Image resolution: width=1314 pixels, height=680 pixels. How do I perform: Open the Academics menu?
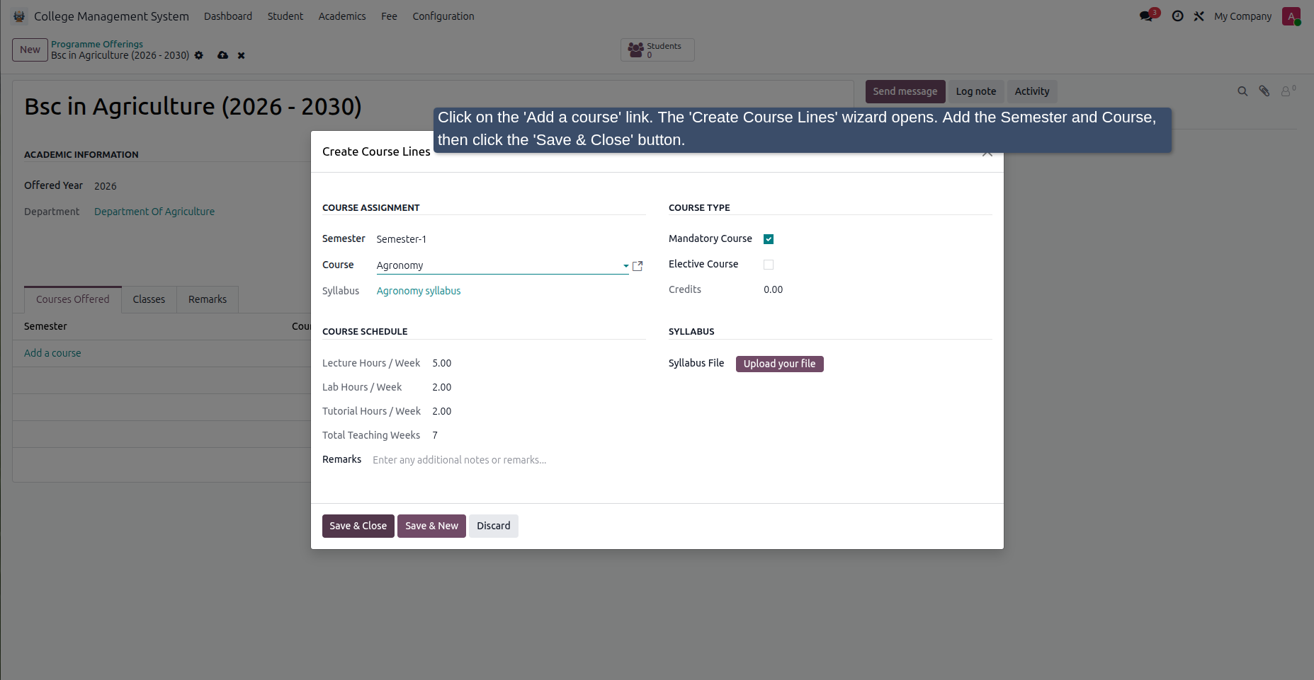[342, 16]
